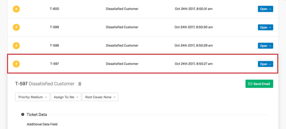
Task: Open status dropdown for ticket T-597
Action: 265,64
